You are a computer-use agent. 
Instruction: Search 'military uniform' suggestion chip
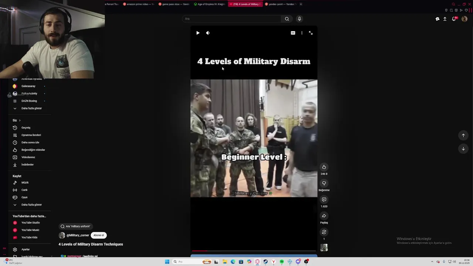tap(75, 226)
